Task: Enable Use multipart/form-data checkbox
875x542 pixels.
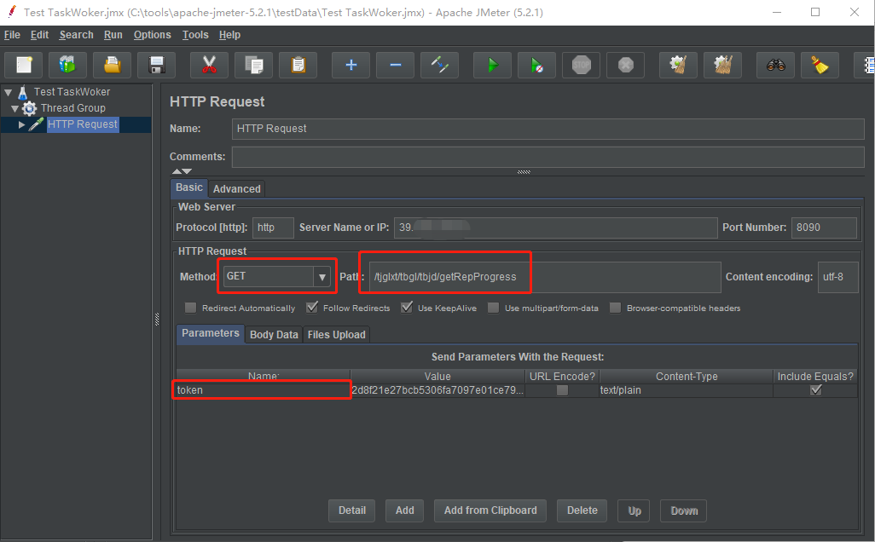Action: coord(493,308)
